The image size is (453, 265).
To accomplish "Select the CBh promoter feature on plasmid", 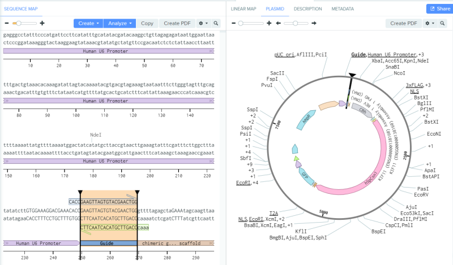I will 362,111.
